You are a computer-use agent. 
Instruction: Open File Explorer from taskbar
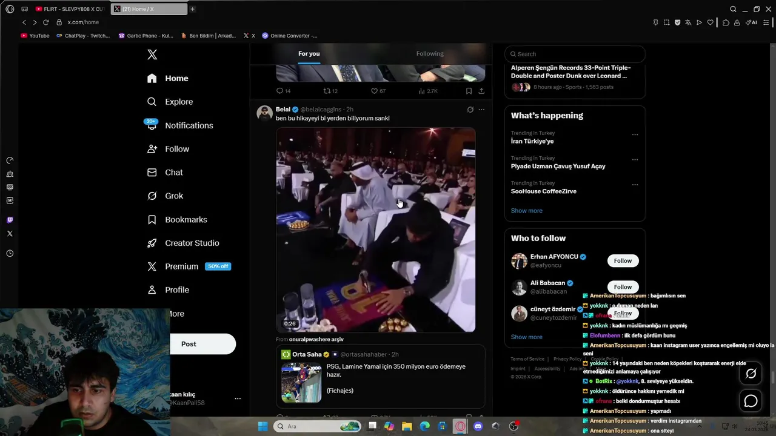(x=407, y=426)
